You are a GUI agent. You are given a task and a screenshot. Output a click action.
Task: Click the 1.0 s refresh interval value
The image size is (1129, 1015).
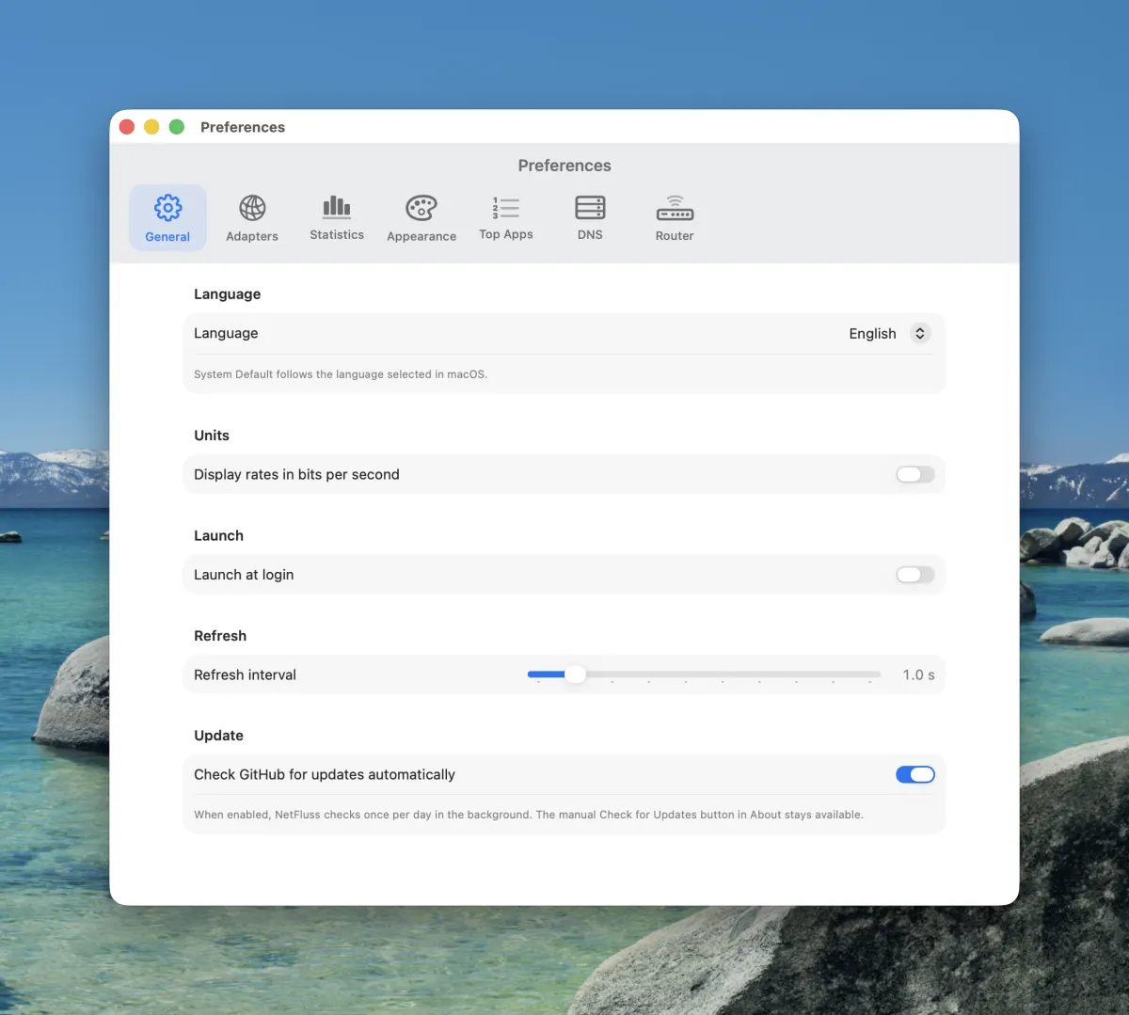tap(918, 675)
